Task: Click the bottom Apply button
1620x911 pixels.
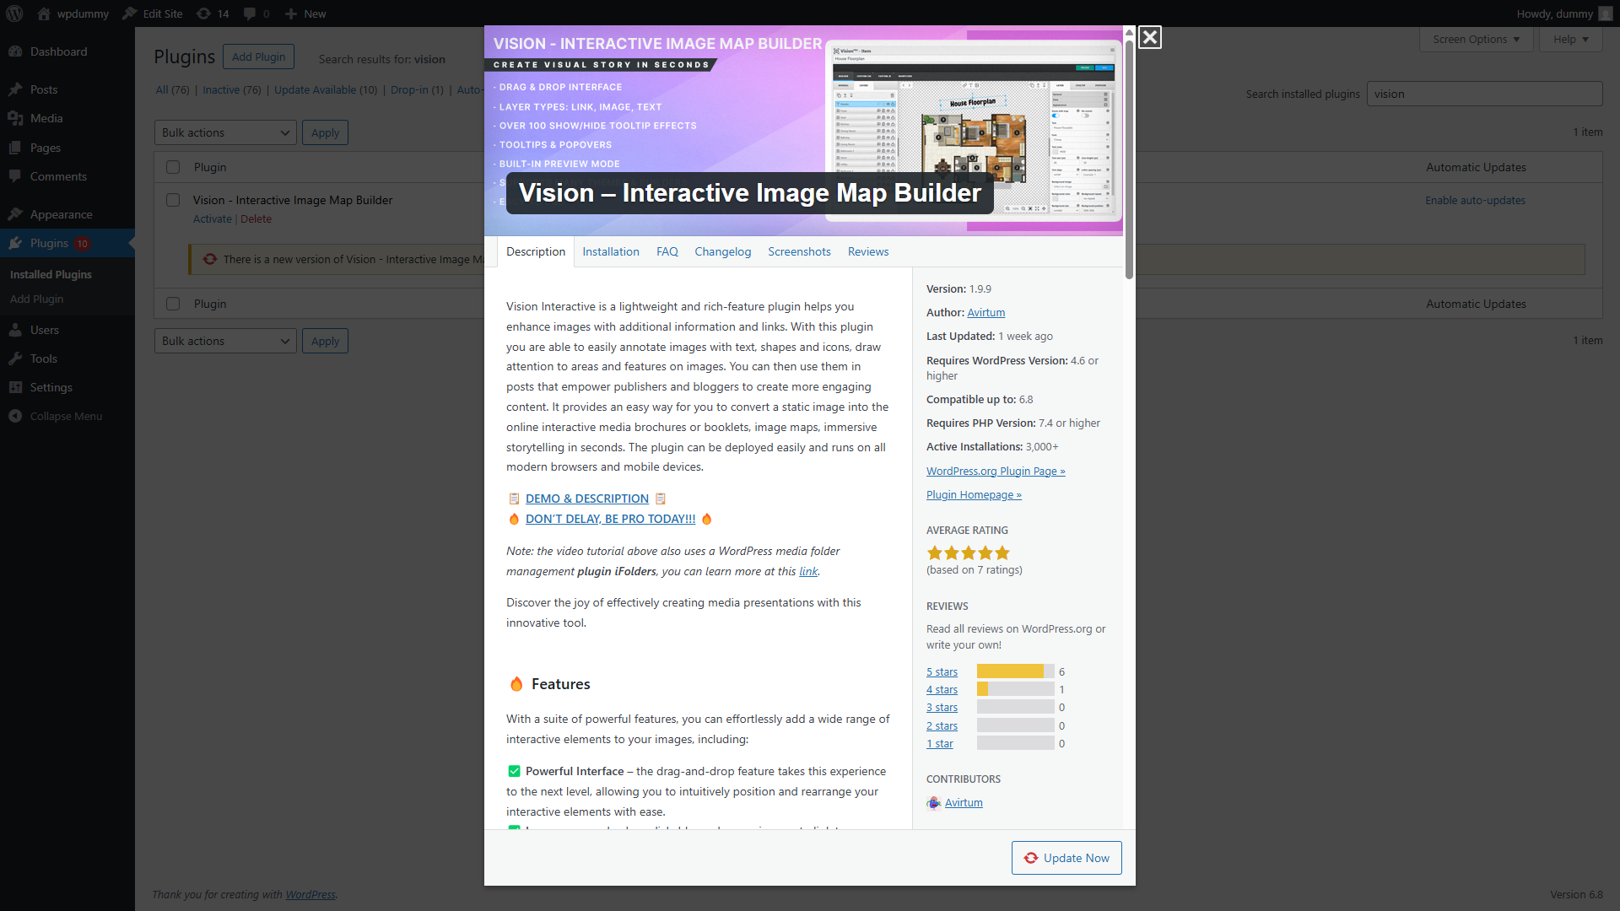Action: 325,341
